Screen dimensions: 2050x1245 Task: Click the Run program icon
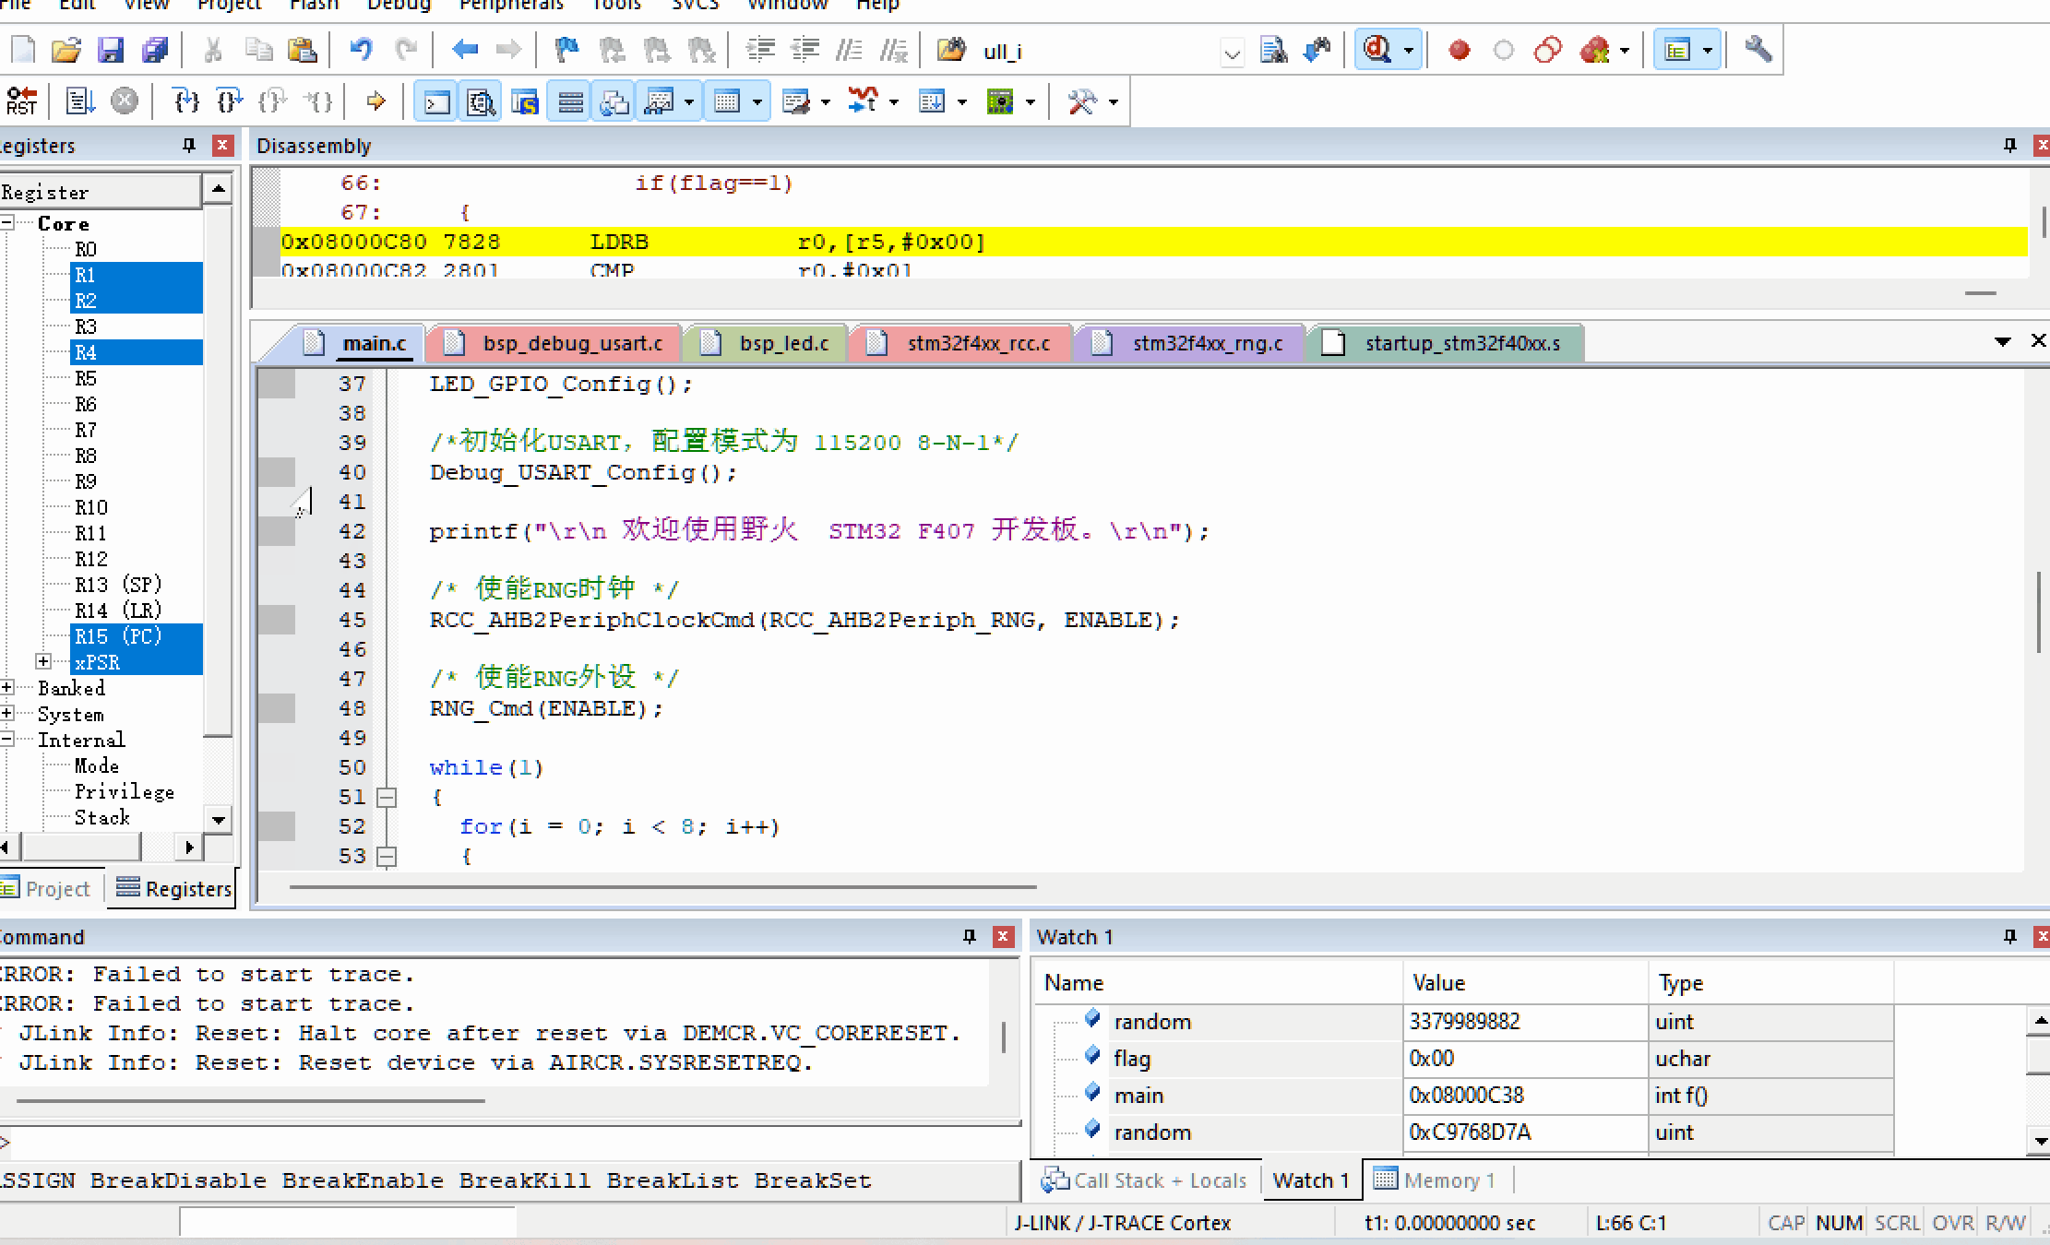click(x=79, y=101)
